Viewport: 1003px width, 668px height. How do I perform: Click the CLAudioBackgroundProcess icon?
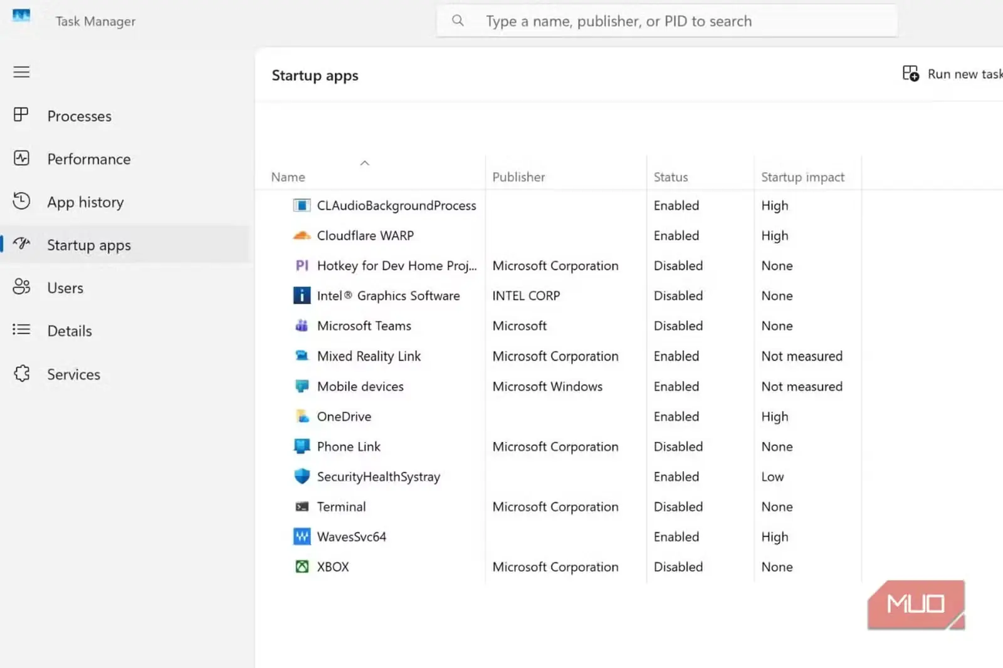(x=302, y=205)
